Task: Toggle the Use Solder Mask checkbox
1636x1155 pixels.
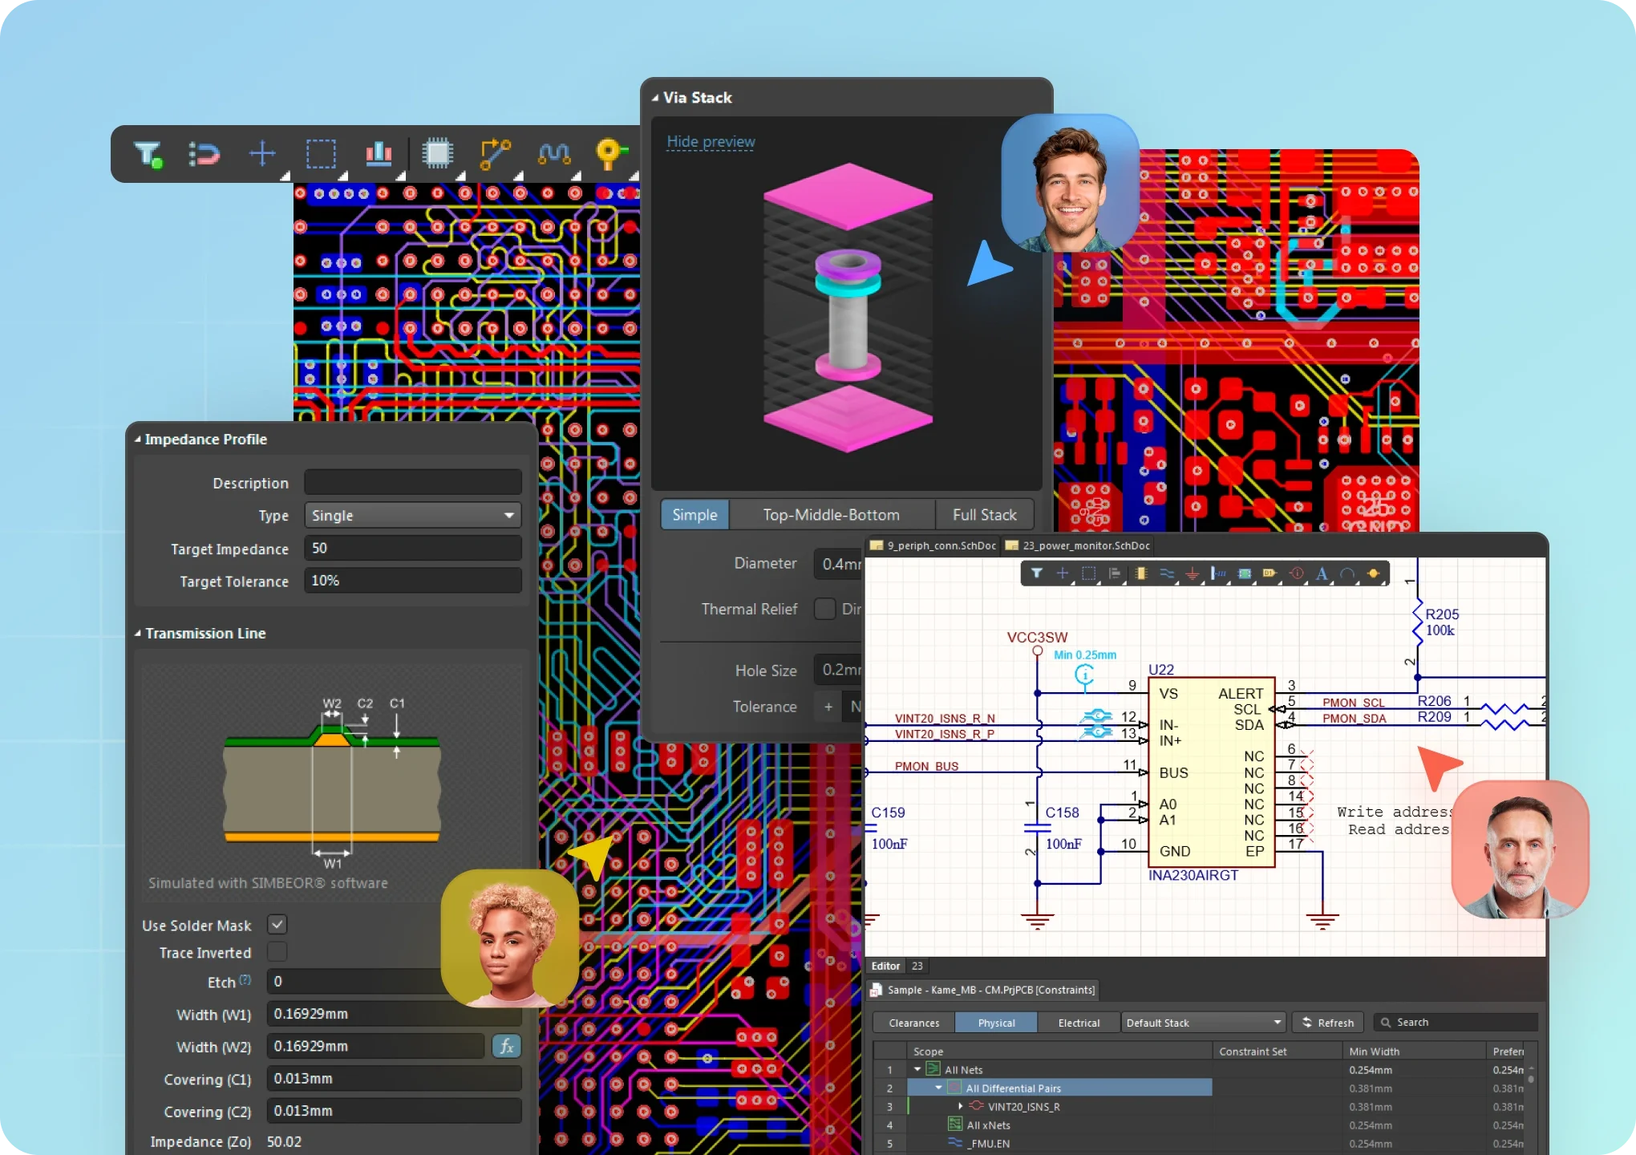Action: point(277,924)
